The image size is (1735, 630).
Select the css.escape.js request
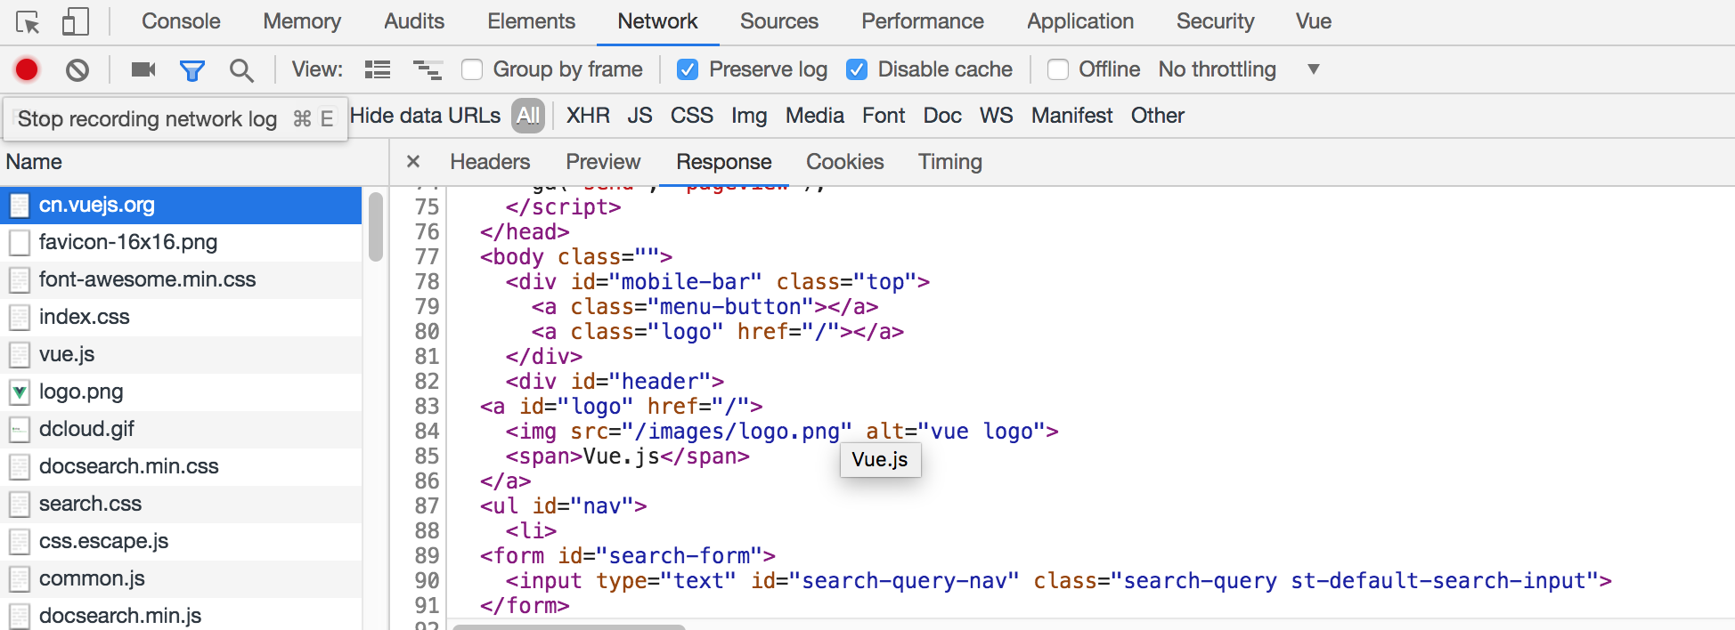[181, 541]
